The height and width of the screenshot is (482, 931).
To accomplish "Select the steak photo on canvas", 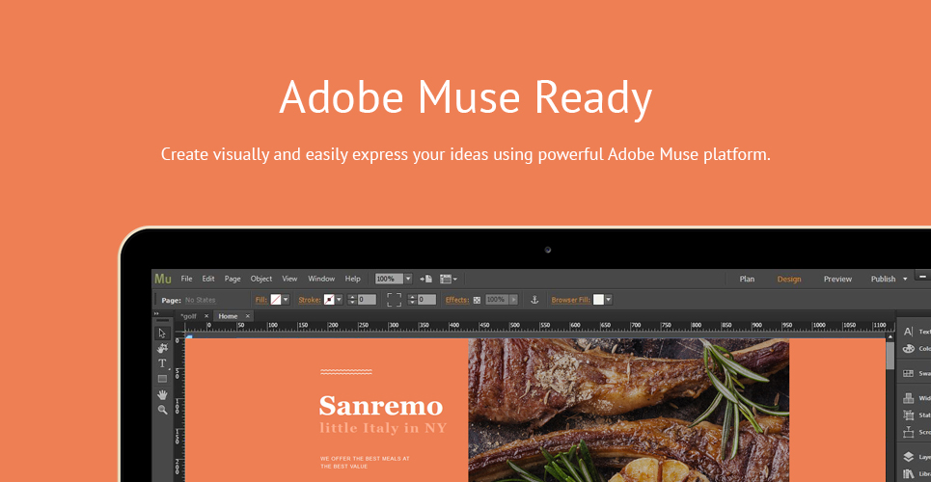I will (x=629, y=410).
